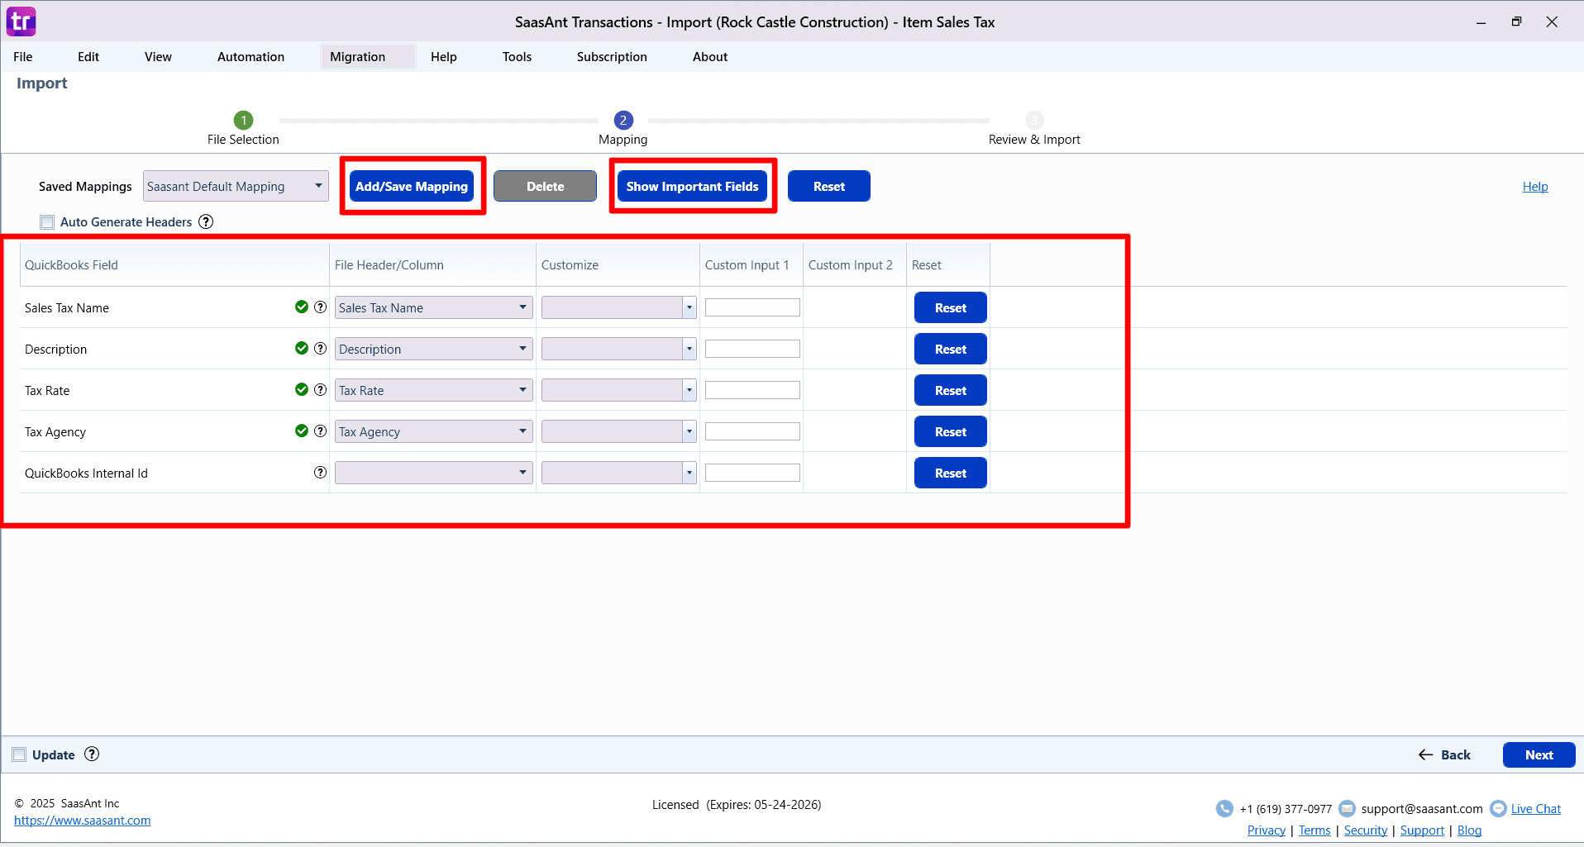
Task: Click Custom Input 1 field for Sales Tax Name
Action: (x=752, y=307)
